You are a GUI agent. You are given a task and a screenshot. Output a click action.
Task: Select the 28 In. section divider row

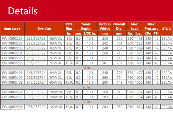point(86,102)
